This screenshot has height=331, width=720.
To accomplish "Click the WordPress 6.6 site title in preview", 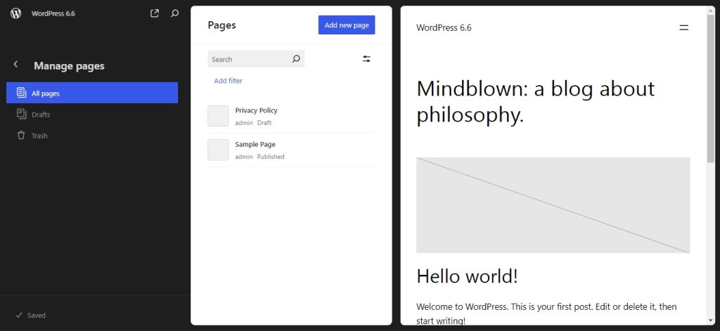I will point(444,27).
